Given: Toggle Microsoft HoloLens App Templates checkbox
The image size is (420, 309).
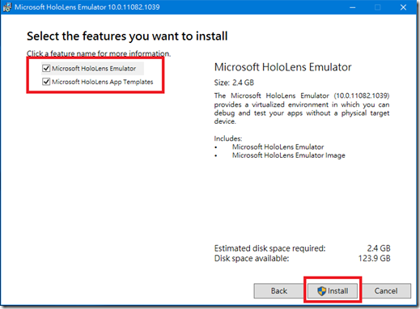Looking at the screenshot, I should [x=46, y=82].
